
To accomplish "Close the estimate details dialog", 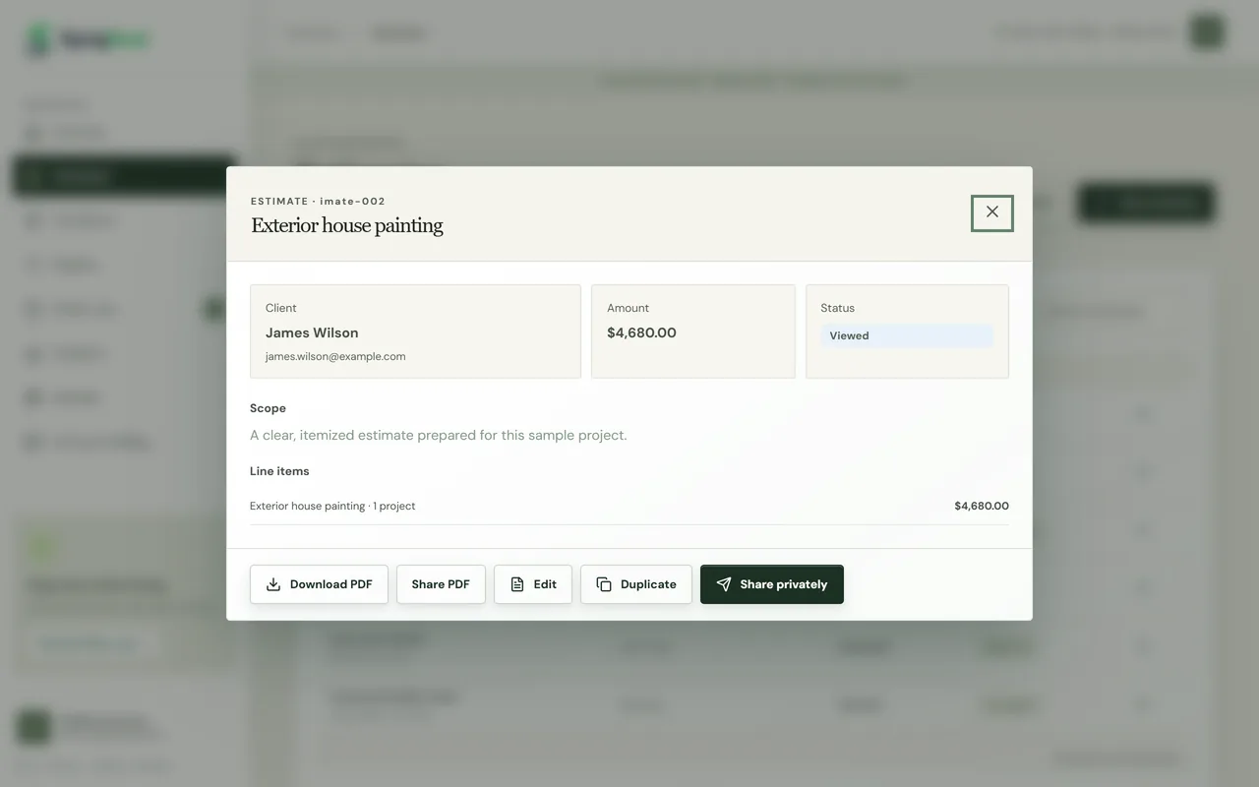I will pyautogui.click(x=991, y=212).
